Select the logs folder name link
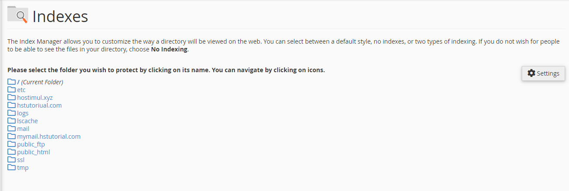 coord(23,113)
